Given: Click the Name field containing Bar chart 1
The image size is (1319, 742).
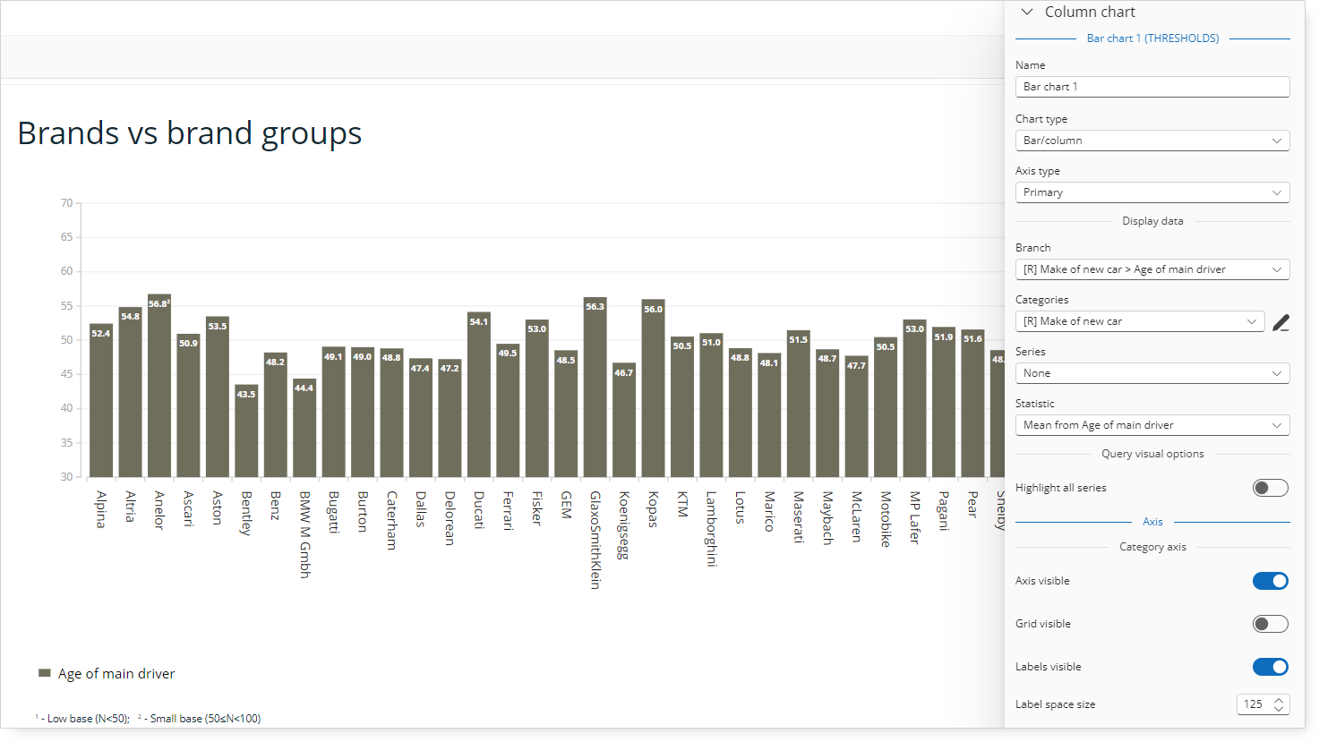Looking at the screenshot, I should [1152, 87].
